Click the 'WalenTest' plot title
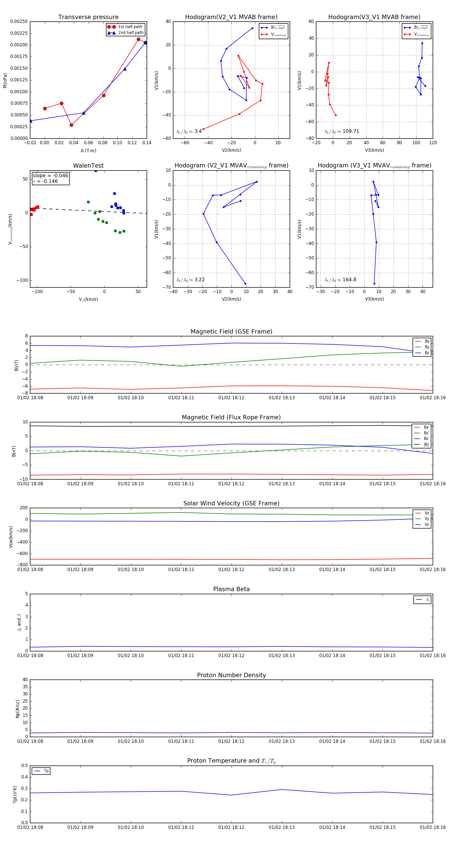Image resolution: width=463 pixels, height=850 pixels. click(88, 166)
